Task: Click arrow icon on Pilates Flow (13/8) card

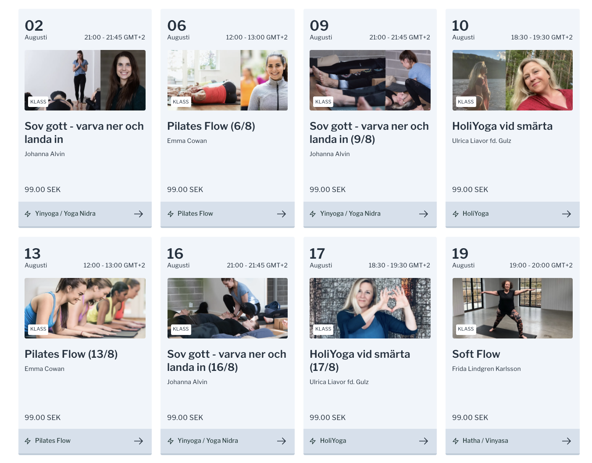Action: point(139,441)
